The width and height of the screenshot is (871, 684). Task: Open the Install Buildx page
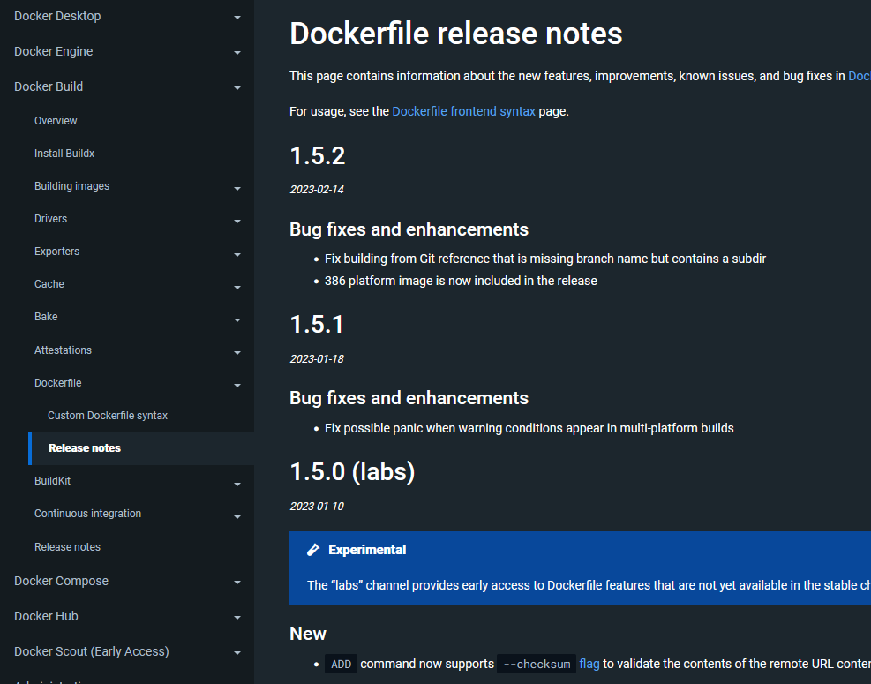64,154
